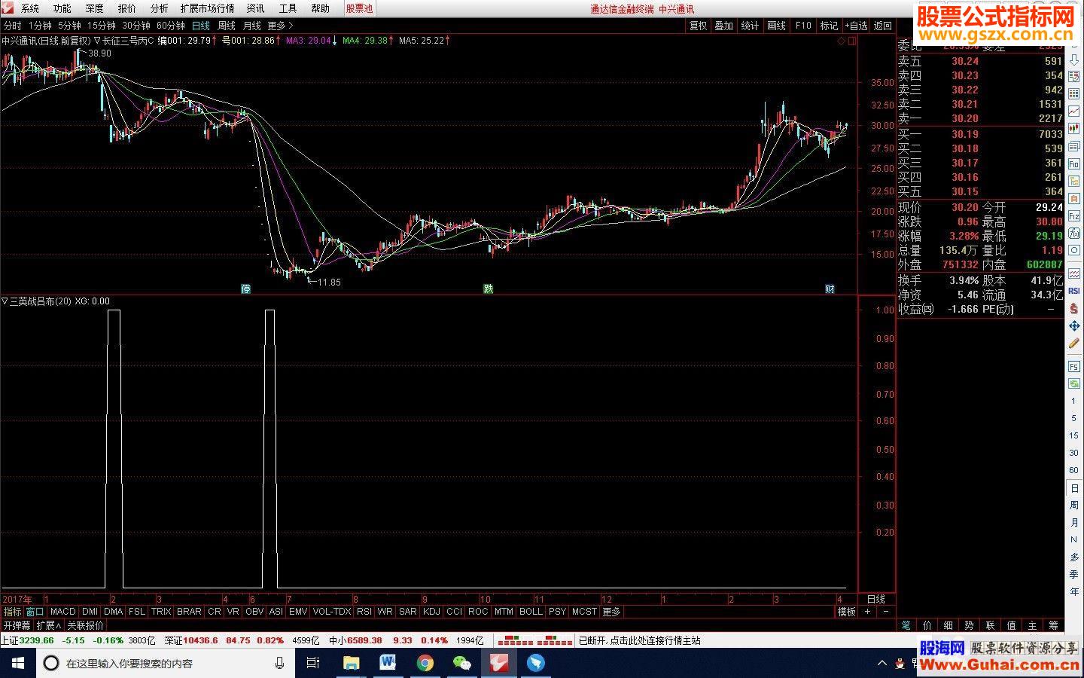
Task: Click the microphone icon in taskbar search
Action: point(279,663)
